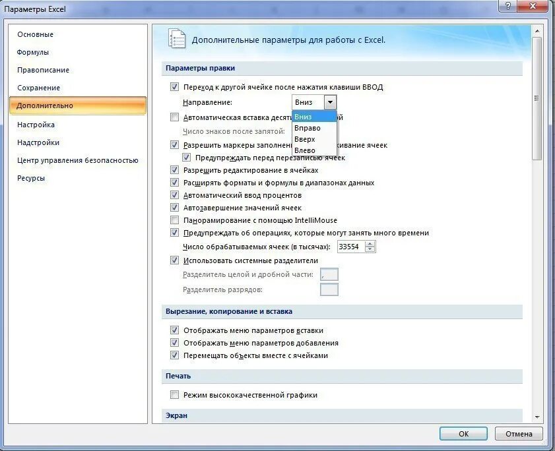Viewport: 555px width, 451px height.
Task: Enable Автоматическая вставка десятичной запятой checkbox
Action: (x=174, y=117)
